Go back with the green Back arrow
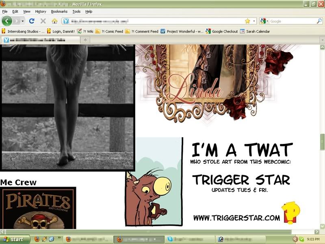 [7, 21]
